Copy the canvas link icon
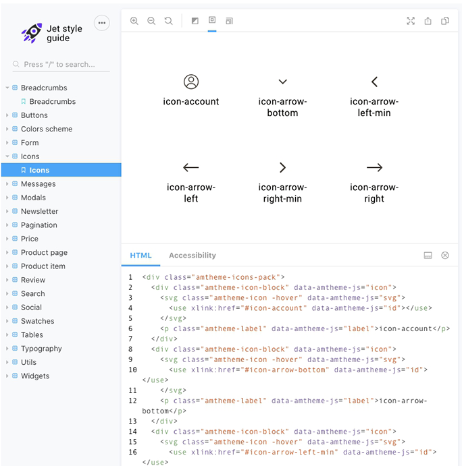462x466 pixels. (445, 21)
